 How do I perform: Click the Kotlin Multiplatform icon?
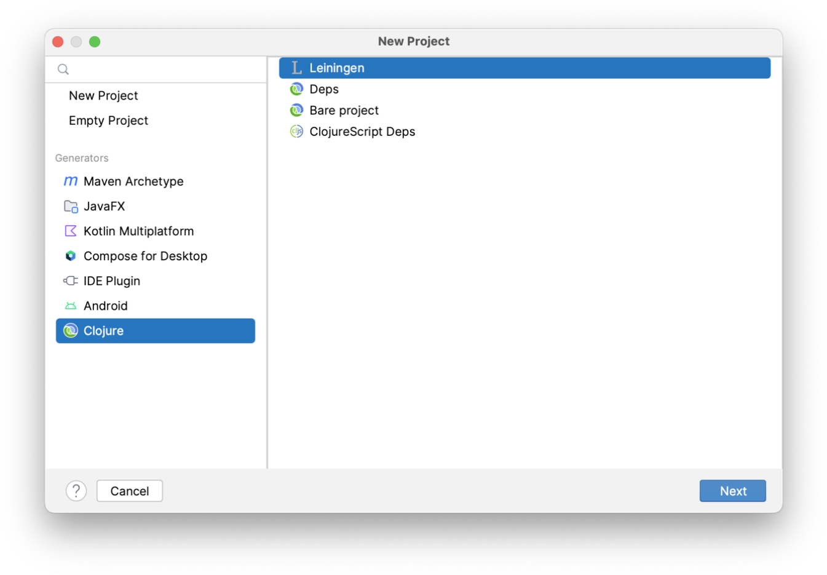[71, 231]
